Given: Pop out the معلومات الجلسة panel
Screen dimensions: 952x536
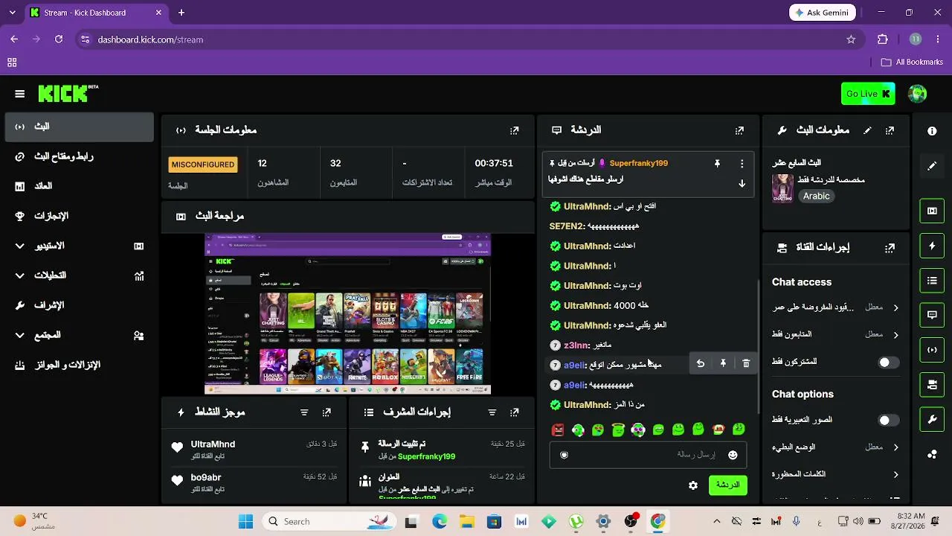Looking at the screenshot, I should [x=514, y=130].
